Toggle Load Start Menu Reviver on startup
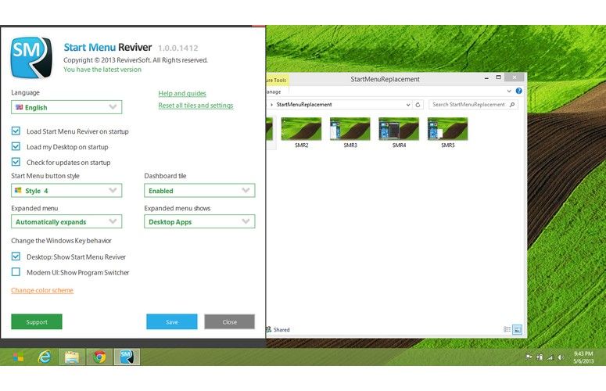Screen dimensions: 606x391 pos(16,131)
